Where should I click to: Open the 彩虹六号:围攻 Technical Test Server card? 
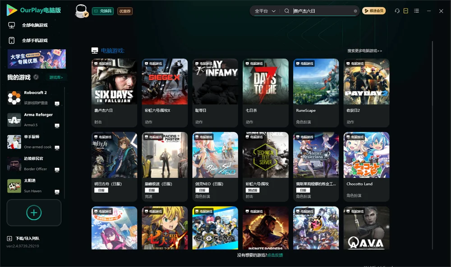click(266, 166)
